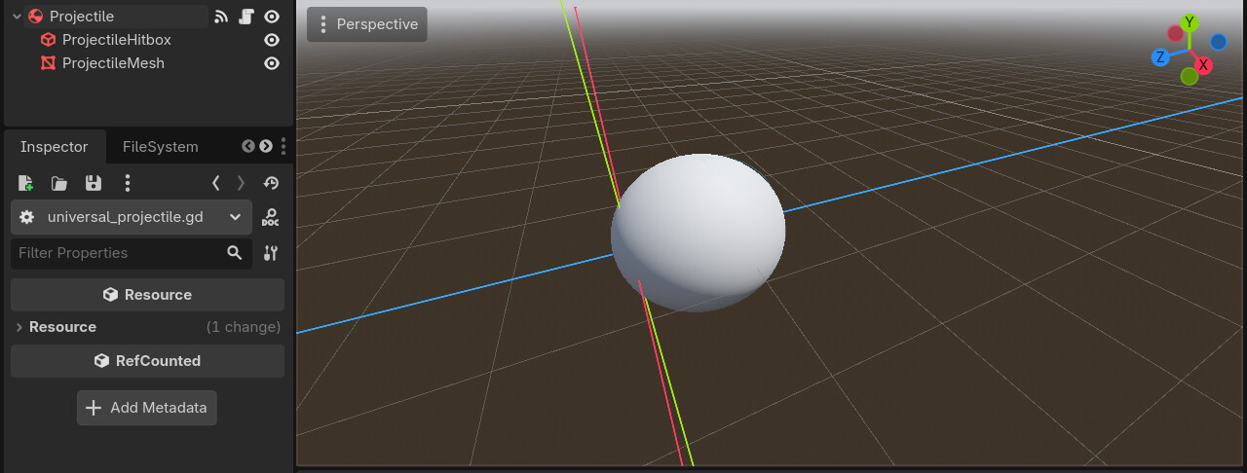Screen dimensions: 1247x473
Task: Collapse the Projectile node tree
Action: (17, 17)
